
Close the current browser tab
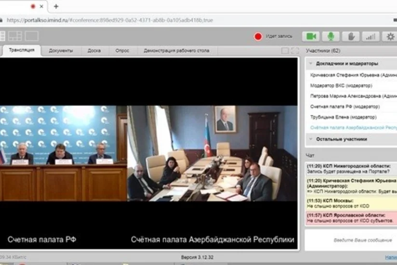point(41,6)
